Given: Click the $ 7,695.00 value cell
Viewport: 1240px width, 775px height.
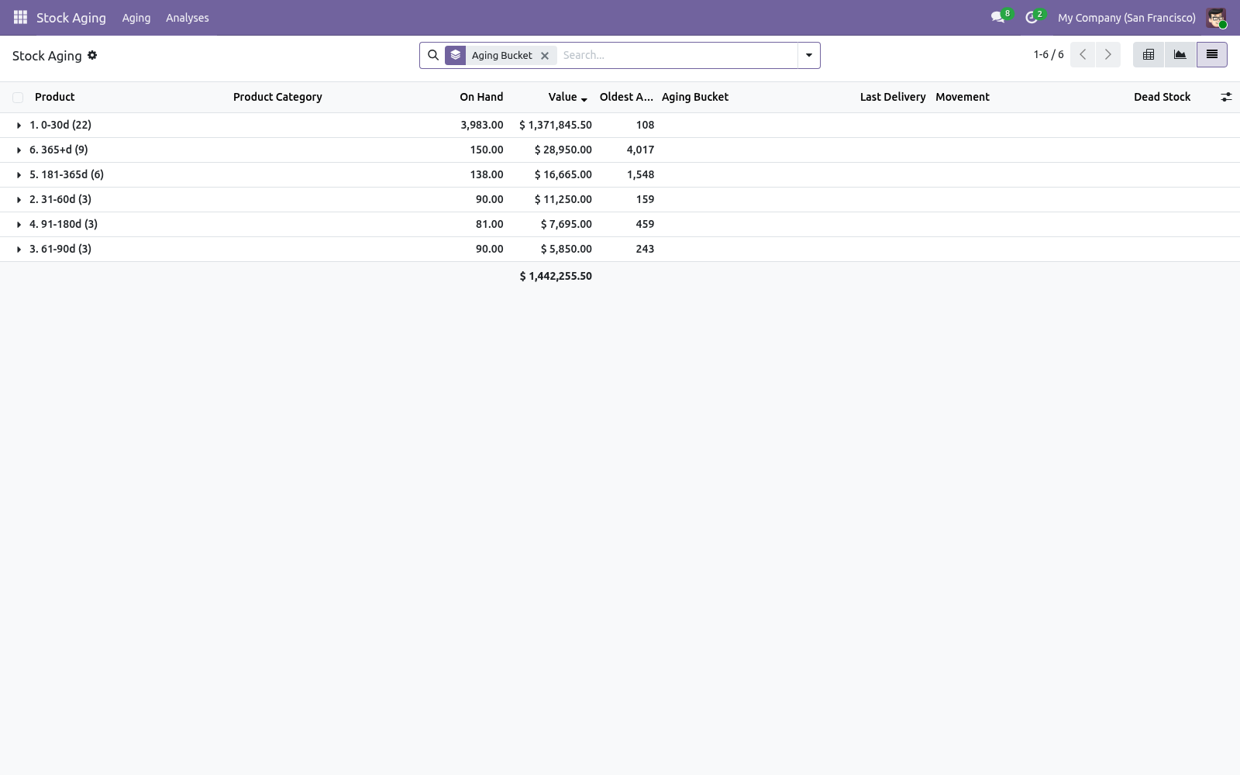Looking at the screenshot, I should point(567,224).
